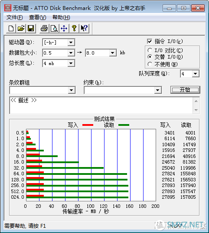Click the yellow question mark About icon
209x233 pixels.
[x=74, y=28]
